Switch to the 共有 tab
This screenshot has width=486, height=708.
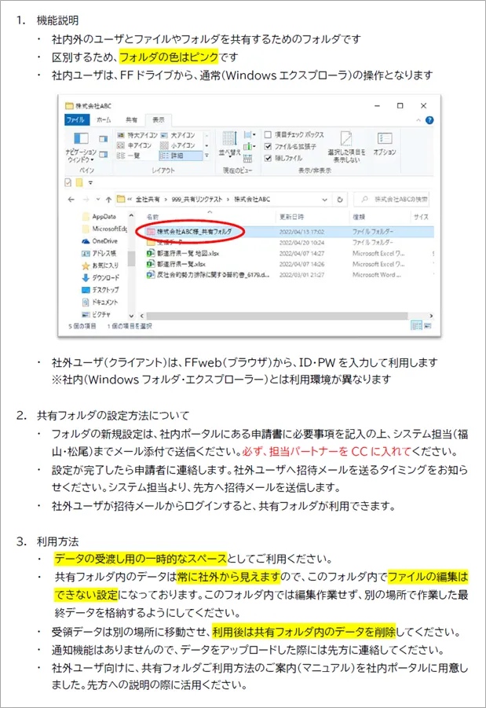(x=131, y=119)
